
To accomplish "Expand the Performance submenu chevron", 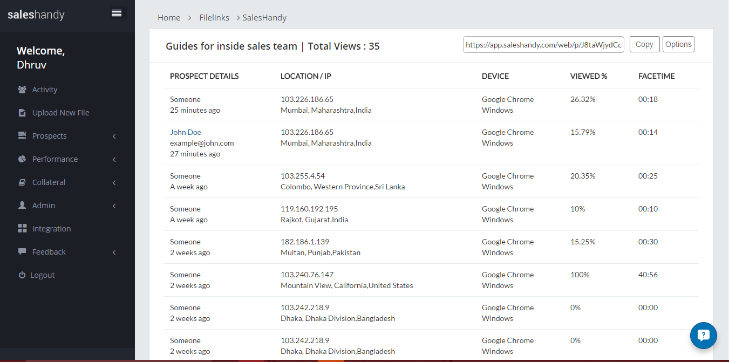I will [114, 160].
